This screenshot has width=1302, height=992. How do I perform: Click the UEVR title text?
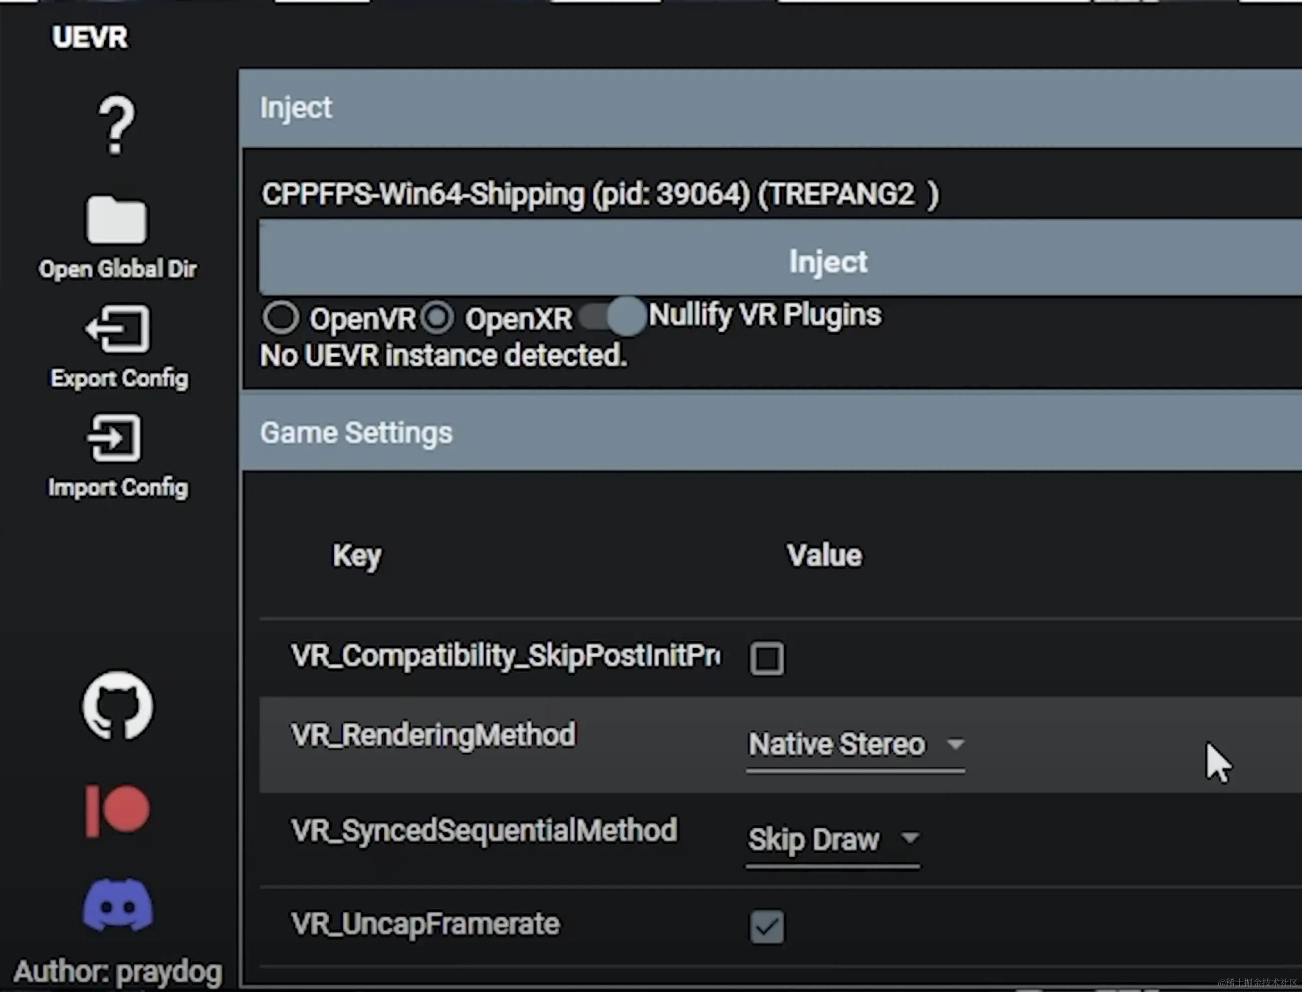(90, 37)
